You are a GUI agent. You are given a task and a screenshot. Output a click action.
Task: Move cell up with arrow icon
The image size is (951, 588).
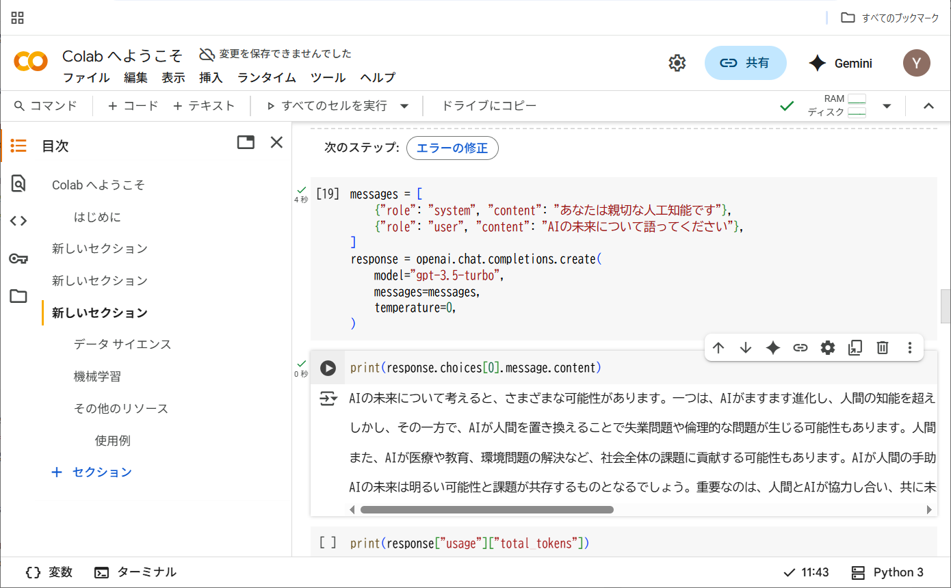pos(718,348)
